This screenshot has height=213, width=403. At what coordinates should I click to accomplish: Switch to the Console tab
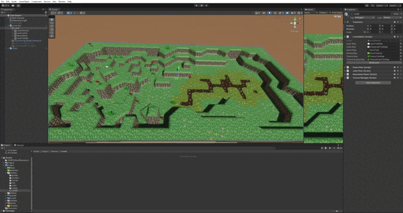[19, 145]
